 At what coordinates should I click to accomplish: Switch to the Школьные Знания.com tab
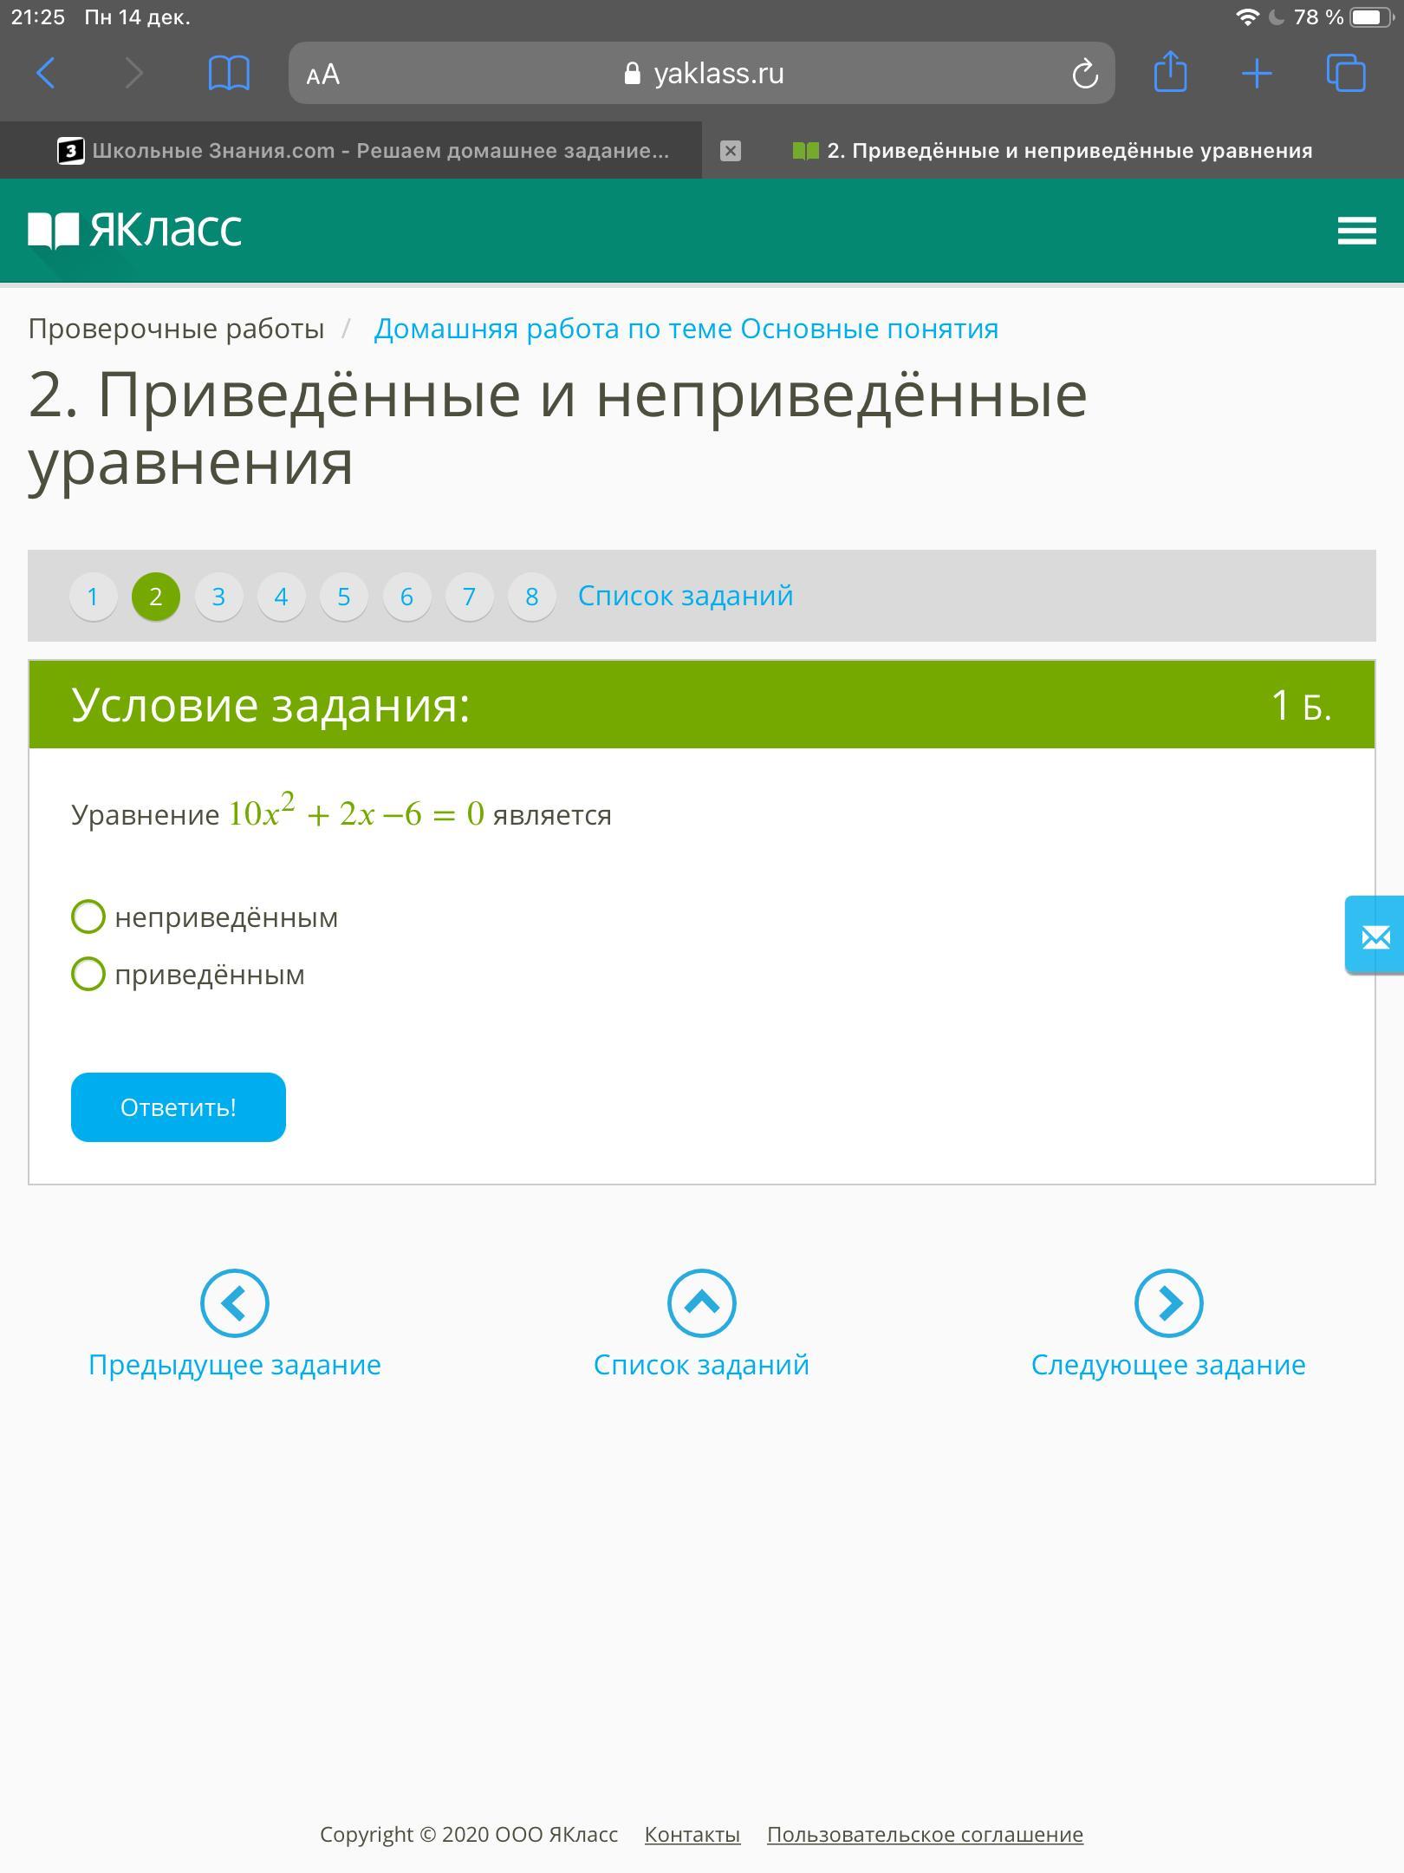351,151
